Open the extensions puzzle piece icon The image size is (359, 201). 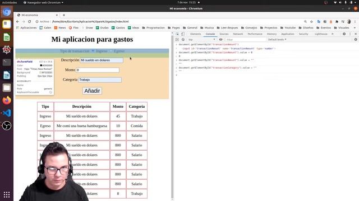tap(337, 21)
